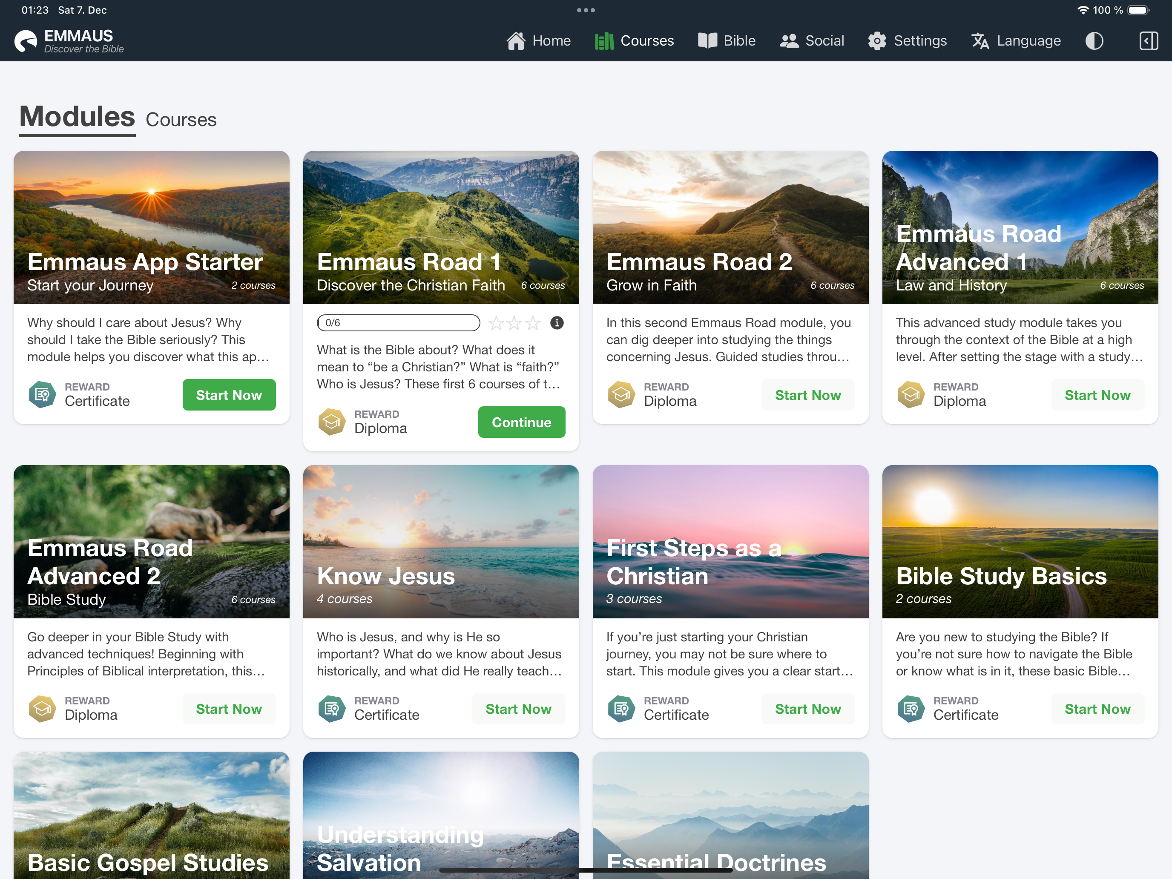Continue the Emmaus Road 1 module
This screenshot has width=1172, height=879.
pyautogui.click(x=521, y=422)
